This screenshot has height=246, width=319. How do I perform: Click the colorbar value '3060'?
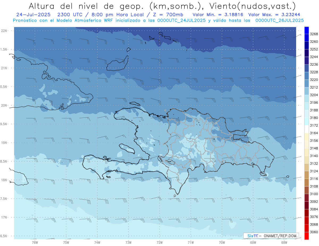click(314, 232)
